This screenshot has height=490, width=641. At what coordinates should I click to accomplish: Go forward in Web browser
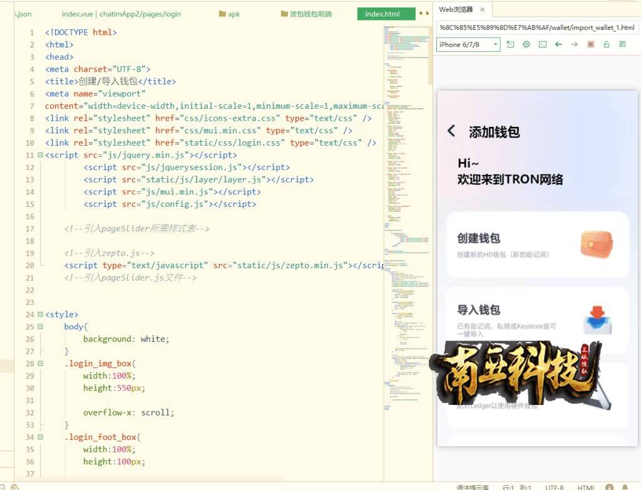(x=575, y=44)
